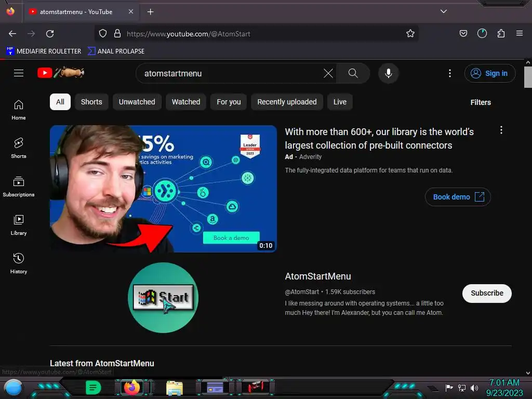Viewport: 532px width, 399px height.
Task: Open the tracking protection shield
Action: [x=103, y=33]
